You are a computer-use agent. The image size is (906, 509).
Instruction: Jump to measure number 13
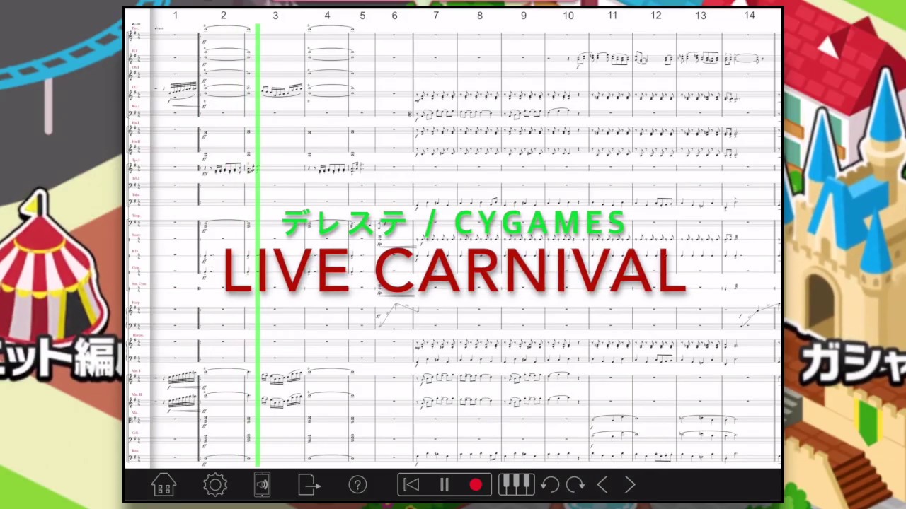[700, 16]
